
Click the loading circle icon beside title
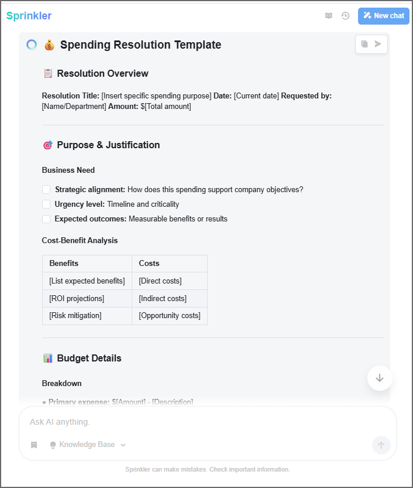tap(32, 45)
